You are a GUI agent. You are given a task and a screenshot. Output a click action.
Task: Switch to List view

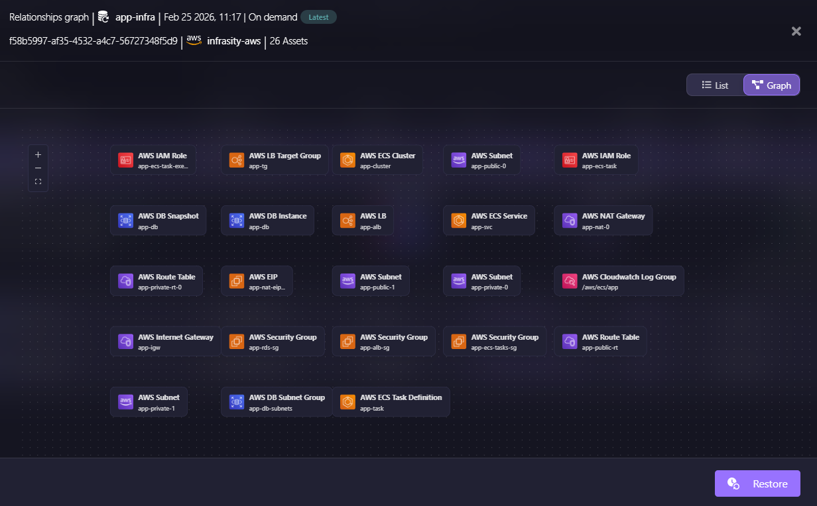(715, 85)
